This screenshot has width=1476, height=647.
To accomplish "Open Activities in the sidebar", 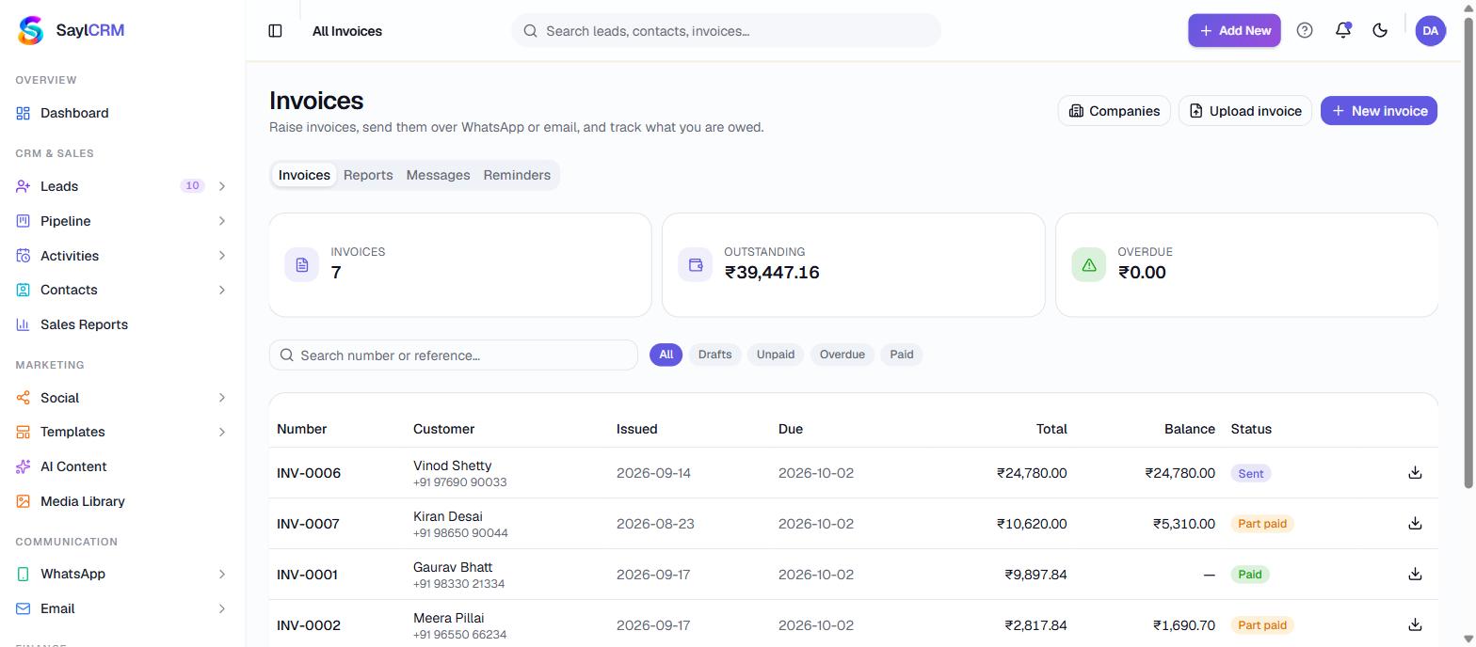I will point(122,256).
